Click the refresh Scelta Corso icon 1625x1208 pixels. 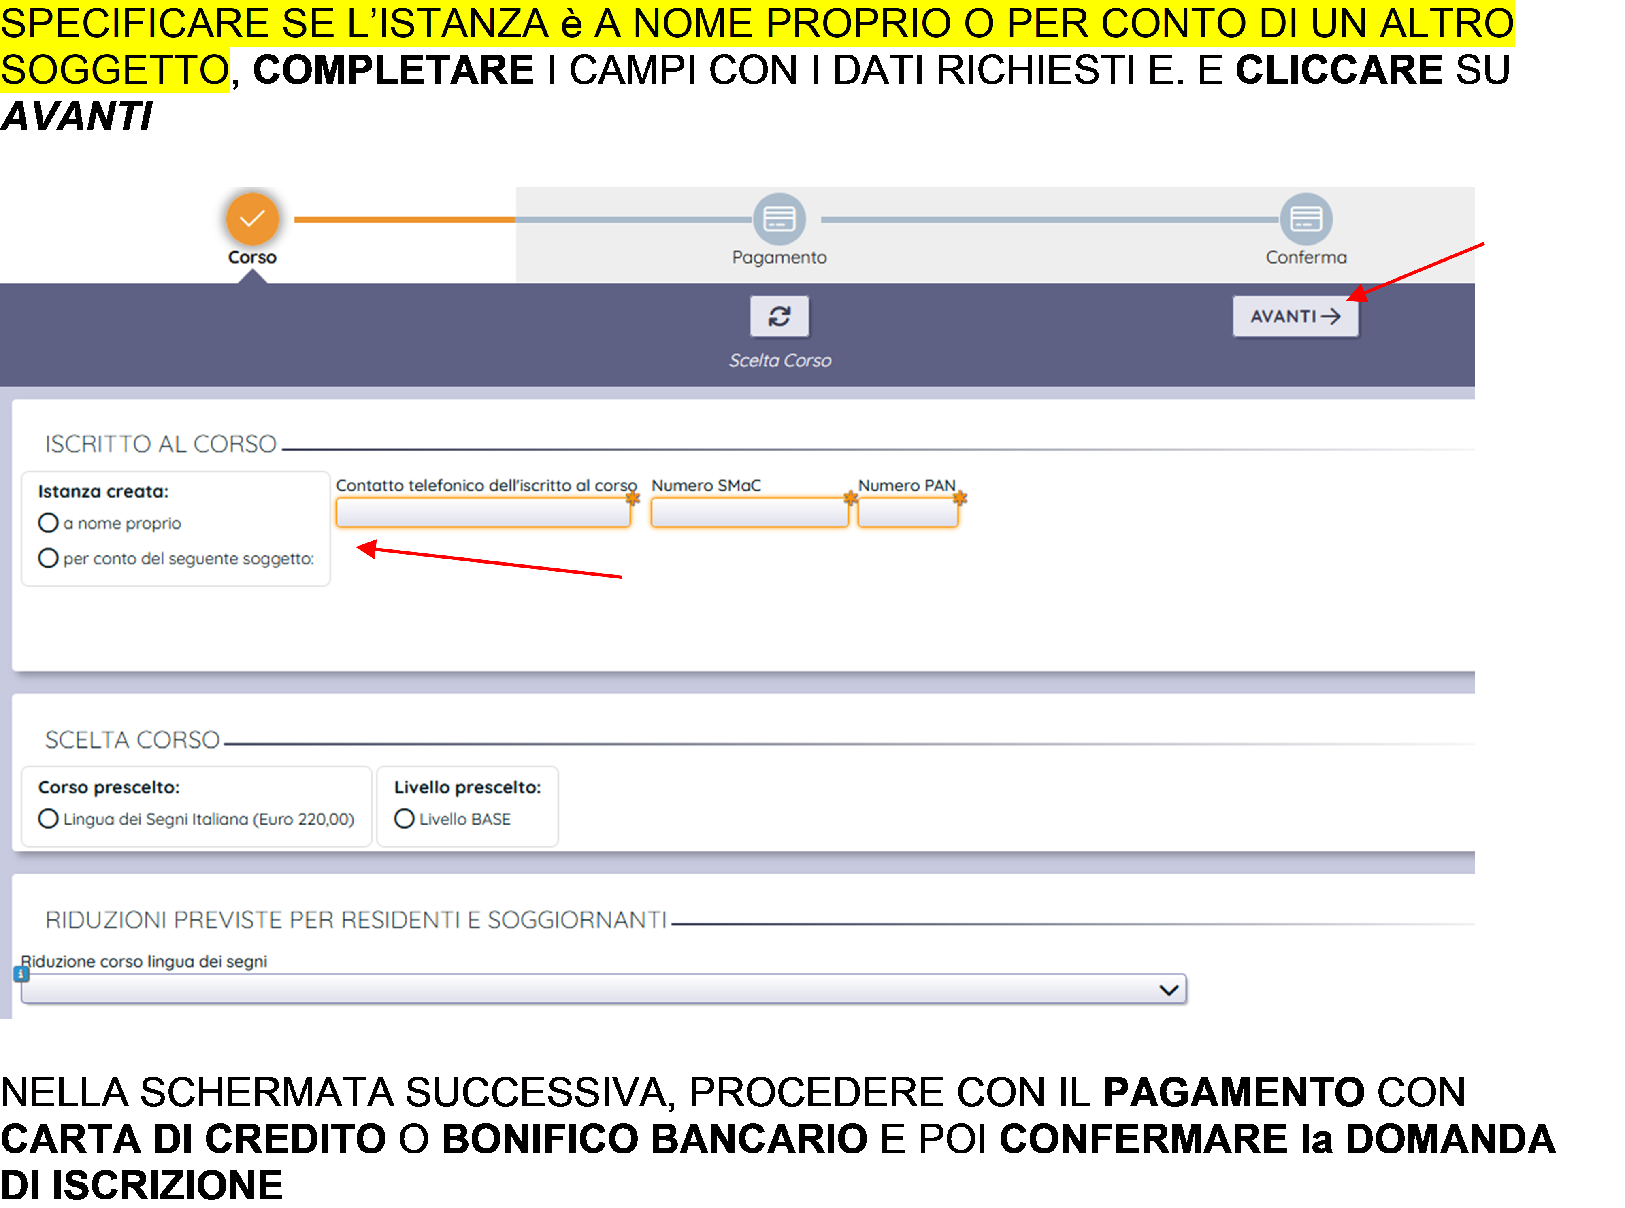tap(779, 317)
